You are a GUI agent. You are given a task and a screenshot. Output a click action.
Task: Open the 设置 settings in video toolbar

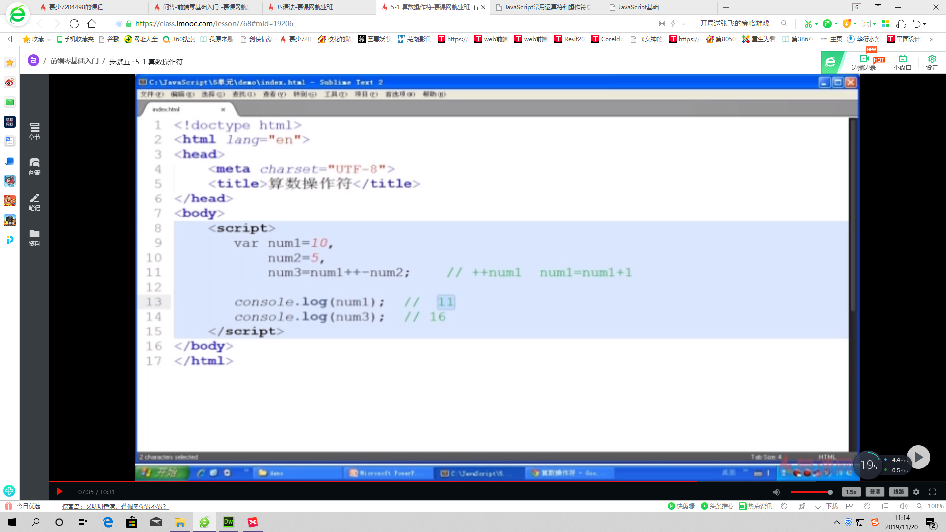932,63
